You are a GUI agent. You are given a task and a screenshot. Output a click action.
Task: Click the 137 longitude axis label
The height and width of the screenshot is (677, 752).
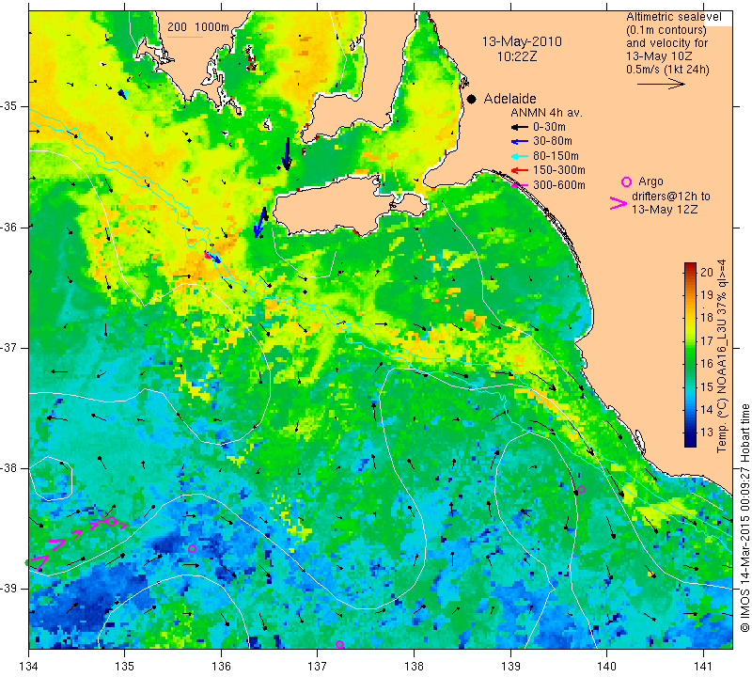318,667
